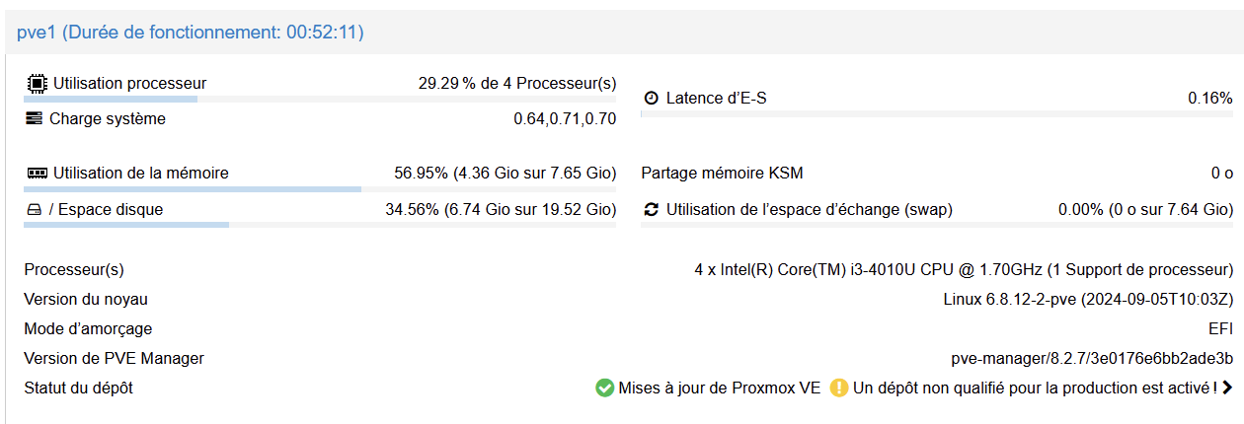
Task: Click the disk space drive icon
Action: point(35,210)
